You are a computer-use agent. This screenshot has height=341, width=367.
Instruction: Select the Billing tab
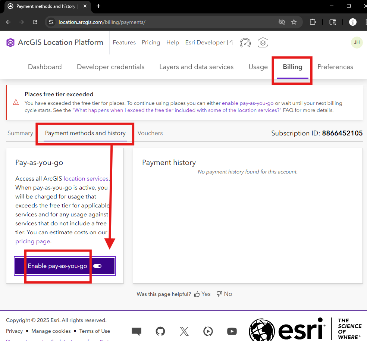(x=292, y=67)
